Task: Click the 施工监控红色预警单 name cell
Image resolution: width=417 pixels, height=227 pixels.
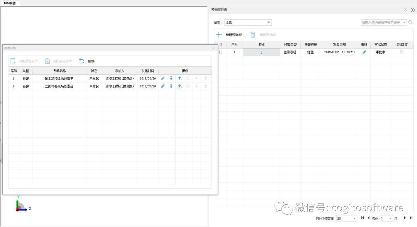Action: 59,78
